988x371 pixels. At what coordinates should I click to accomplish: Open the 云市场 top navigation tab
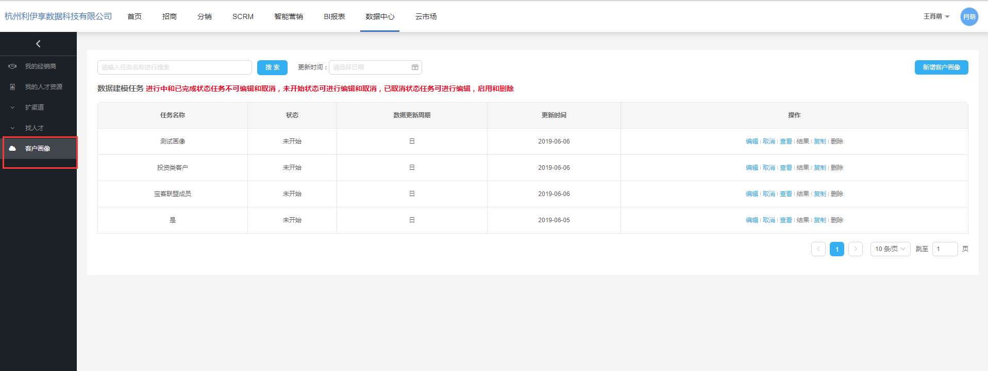[426, 16]
